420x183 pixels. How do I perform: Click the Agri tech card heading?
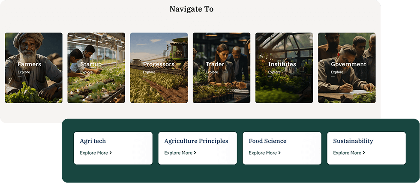point(93,141)
